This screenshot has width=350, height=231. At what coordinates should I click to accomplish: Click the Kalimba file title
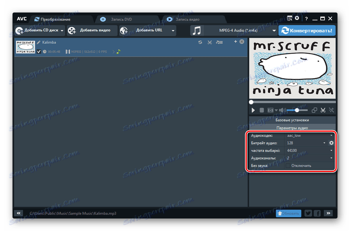[x=49, y=42]
